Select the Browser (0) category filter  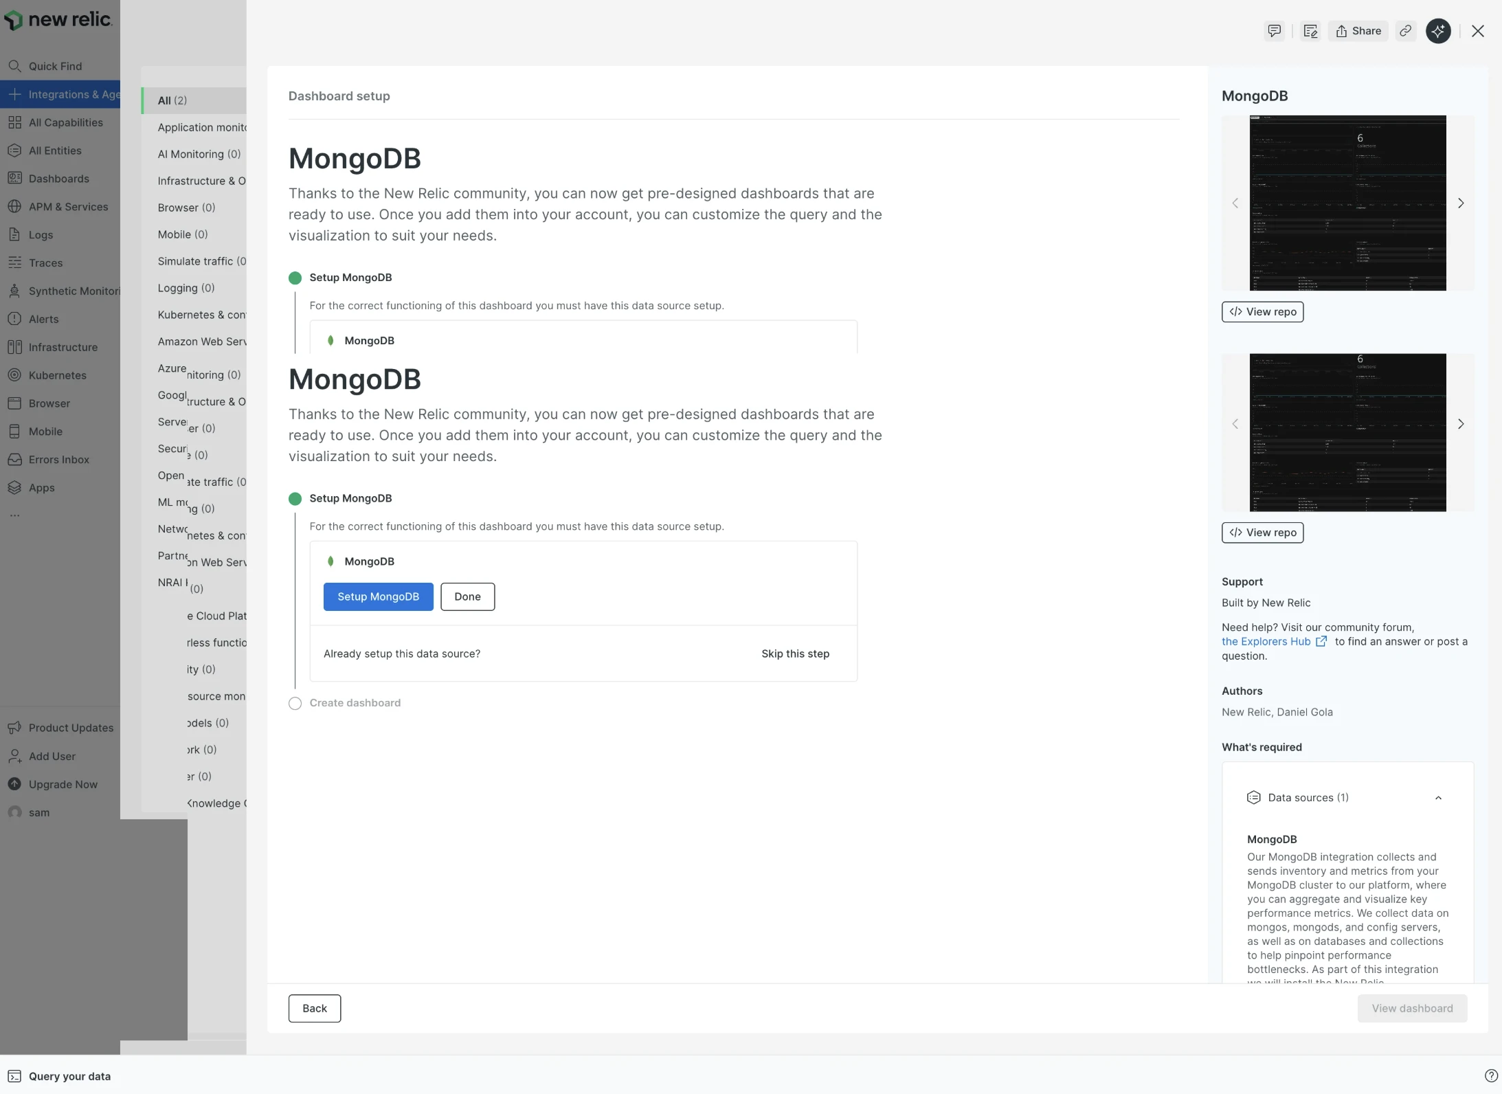(186, 208)
